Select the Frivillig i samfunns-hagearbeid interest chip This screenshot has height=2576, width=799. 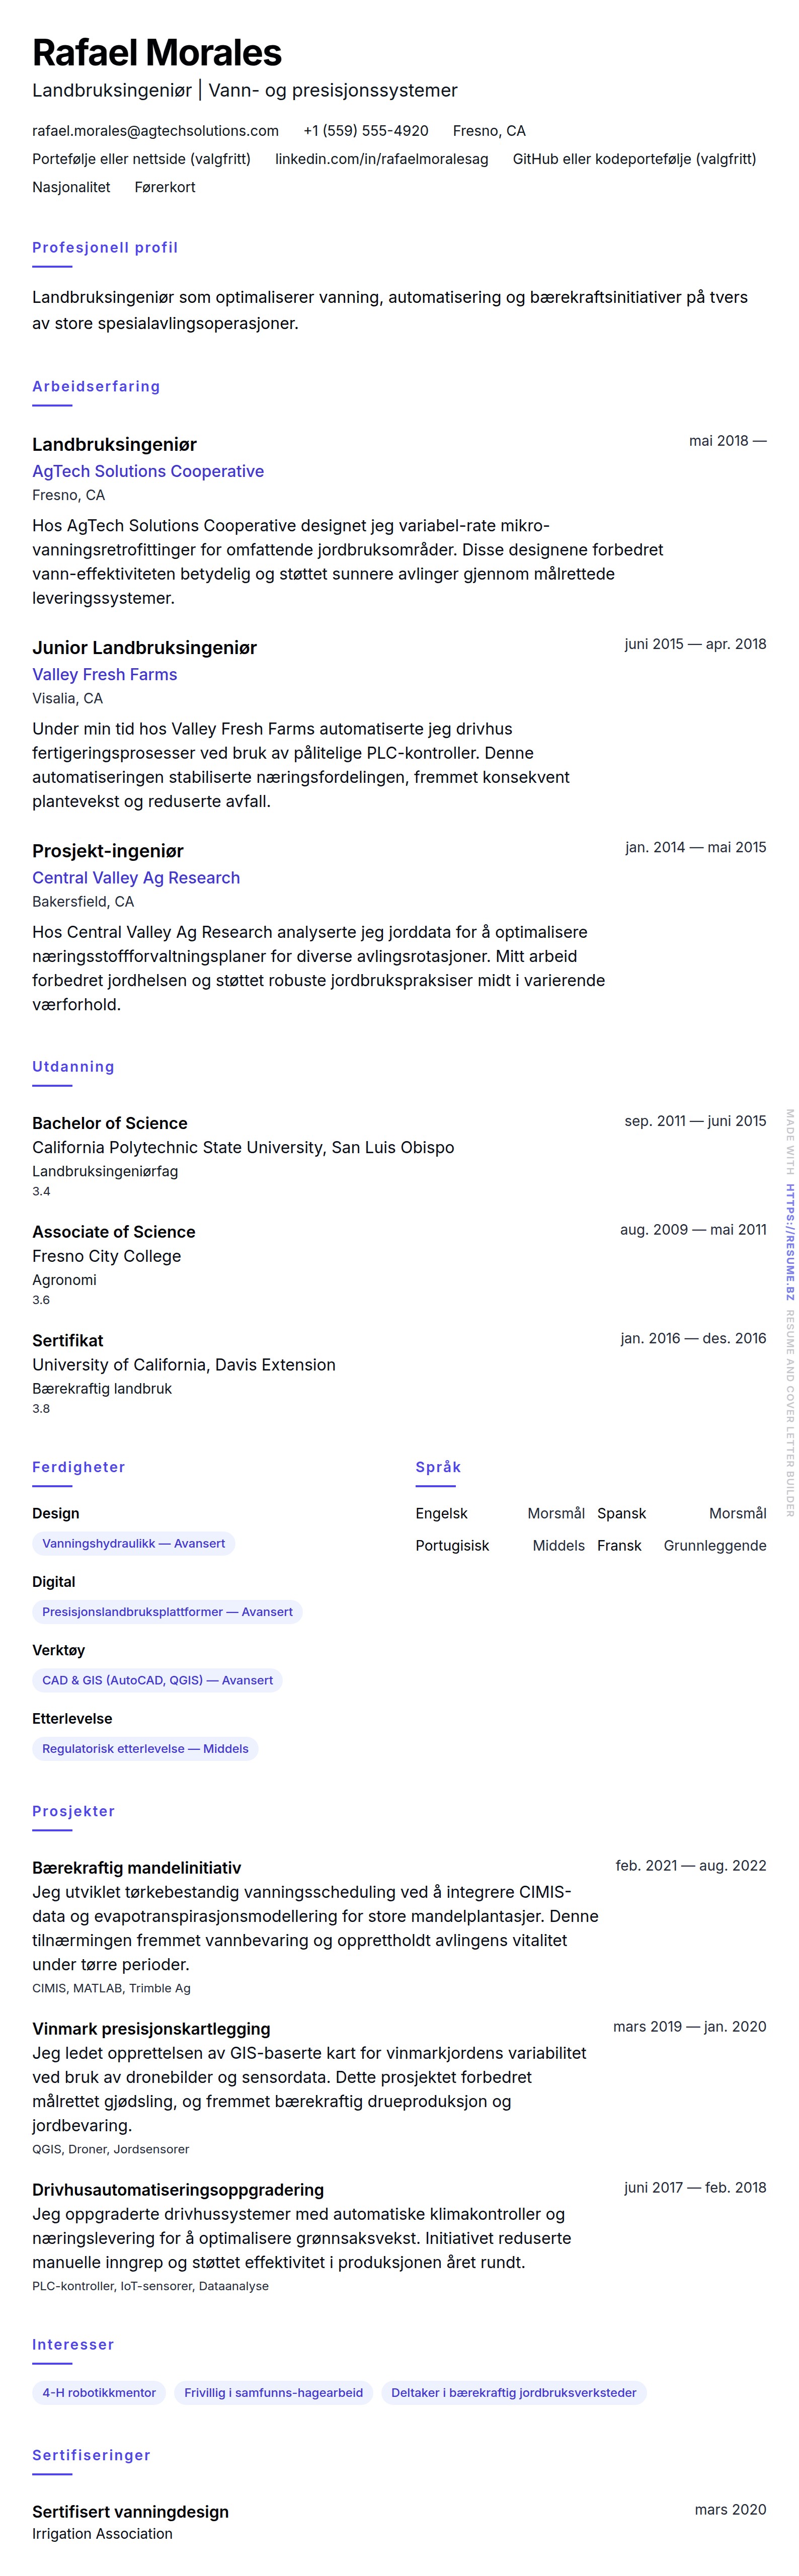coord(273,2392)
